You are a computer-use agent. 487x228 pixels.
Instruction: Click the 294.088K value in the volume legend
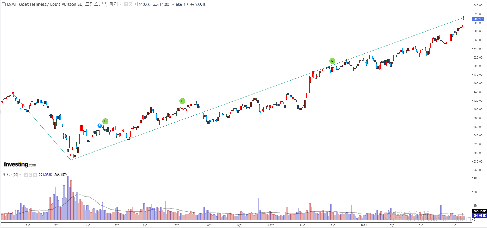tap(45, 175)
